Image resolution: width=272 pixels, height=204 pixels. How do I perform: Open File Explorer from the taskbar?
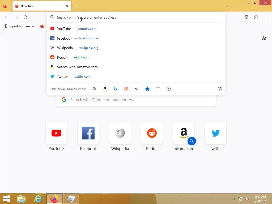[22, 199]
